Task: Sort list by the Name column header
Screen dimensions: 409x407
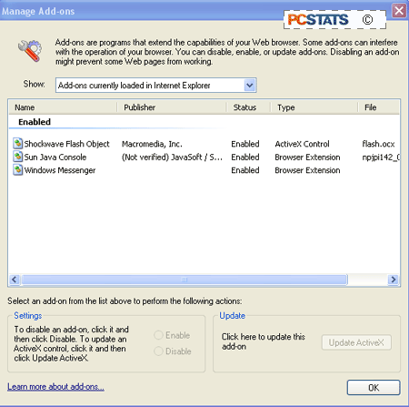Action: 63,107
